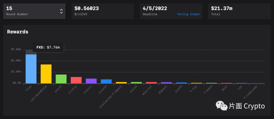Select the $0.56023 per vlCVX value
Screen dimensions: 274x119
[87, 8]
